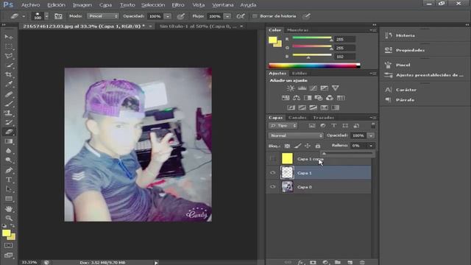Viewport: 471px width, 265px height.
Task: Select the Eyedropper tool
Action: (9, 84)
